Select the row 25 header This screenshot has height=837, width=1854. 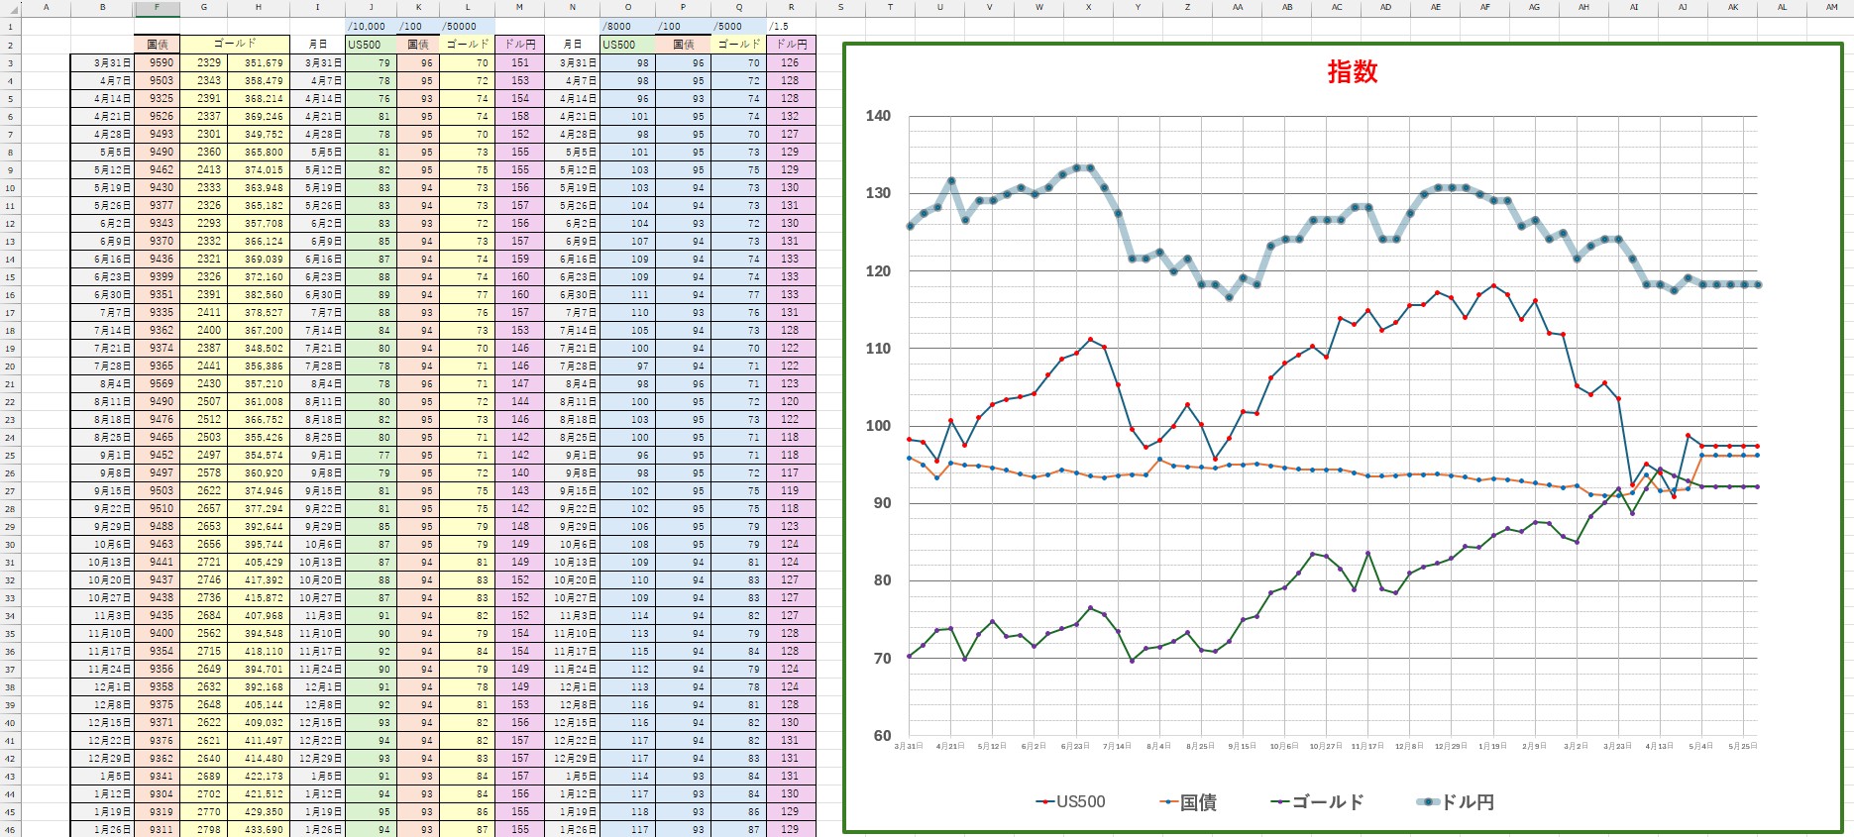10,456
